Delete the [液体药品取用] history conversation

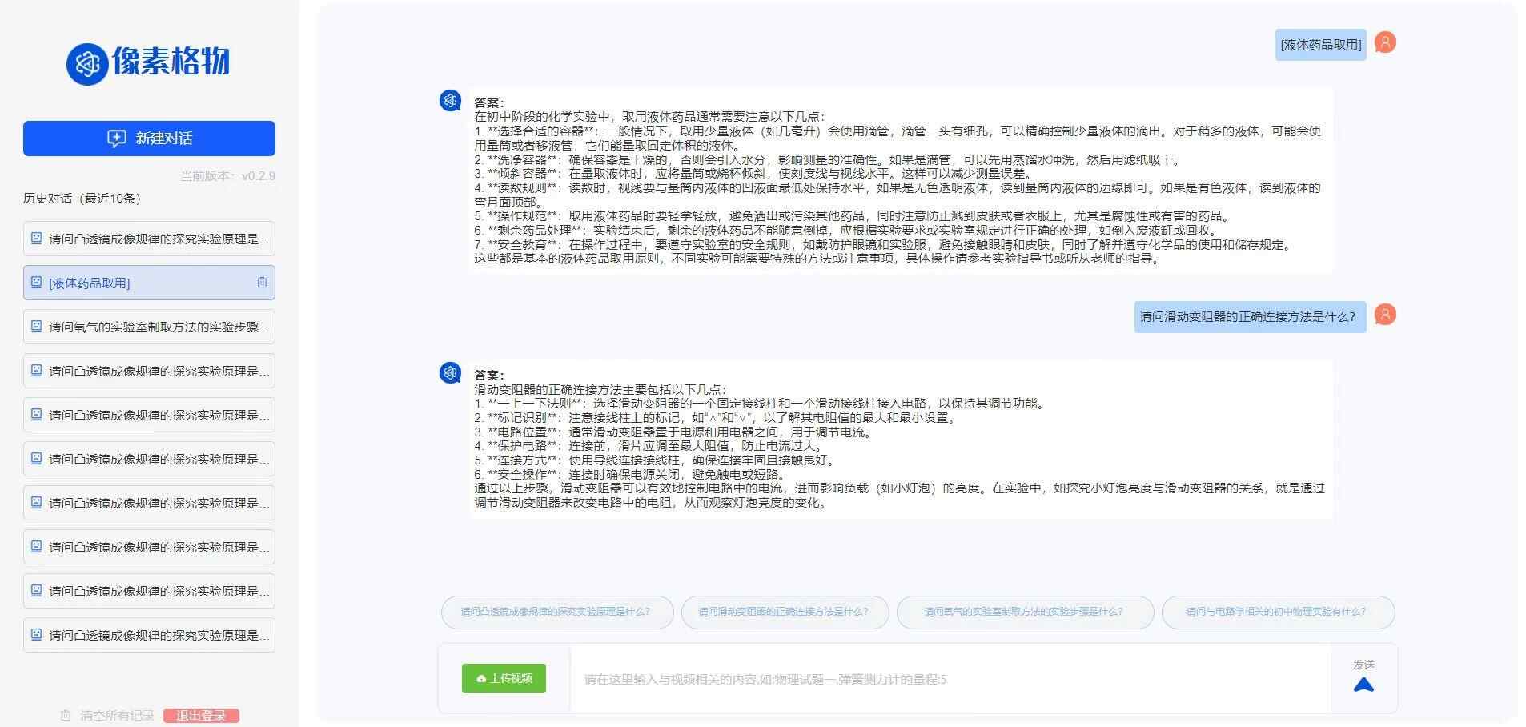click(x=262, y=283)
